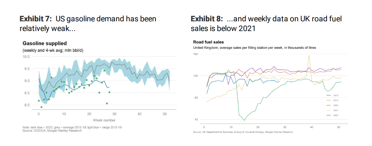The image size is (372, 146).
Task: Click the 2021 peak spike near week 39
Action: [x=309, y=55]
